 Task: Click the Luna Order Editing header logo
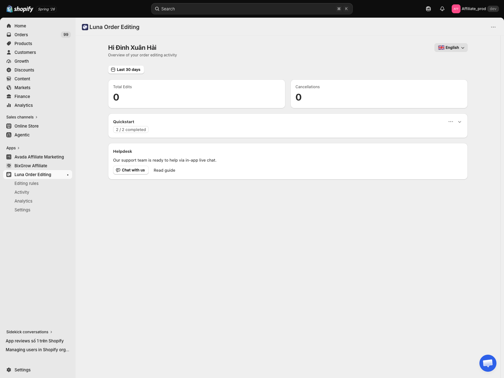[x=85, y=27]
